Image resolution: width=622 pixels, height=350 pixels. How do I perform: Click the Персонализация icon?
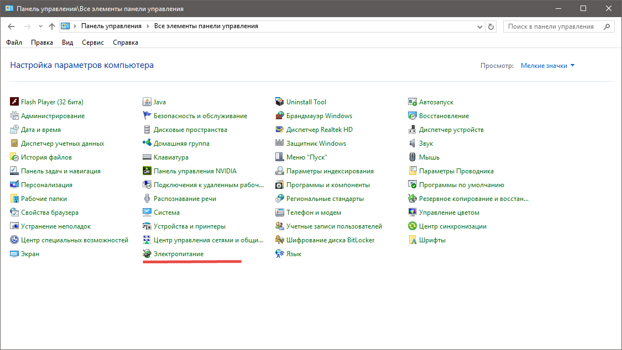click(x=14, y=184)
